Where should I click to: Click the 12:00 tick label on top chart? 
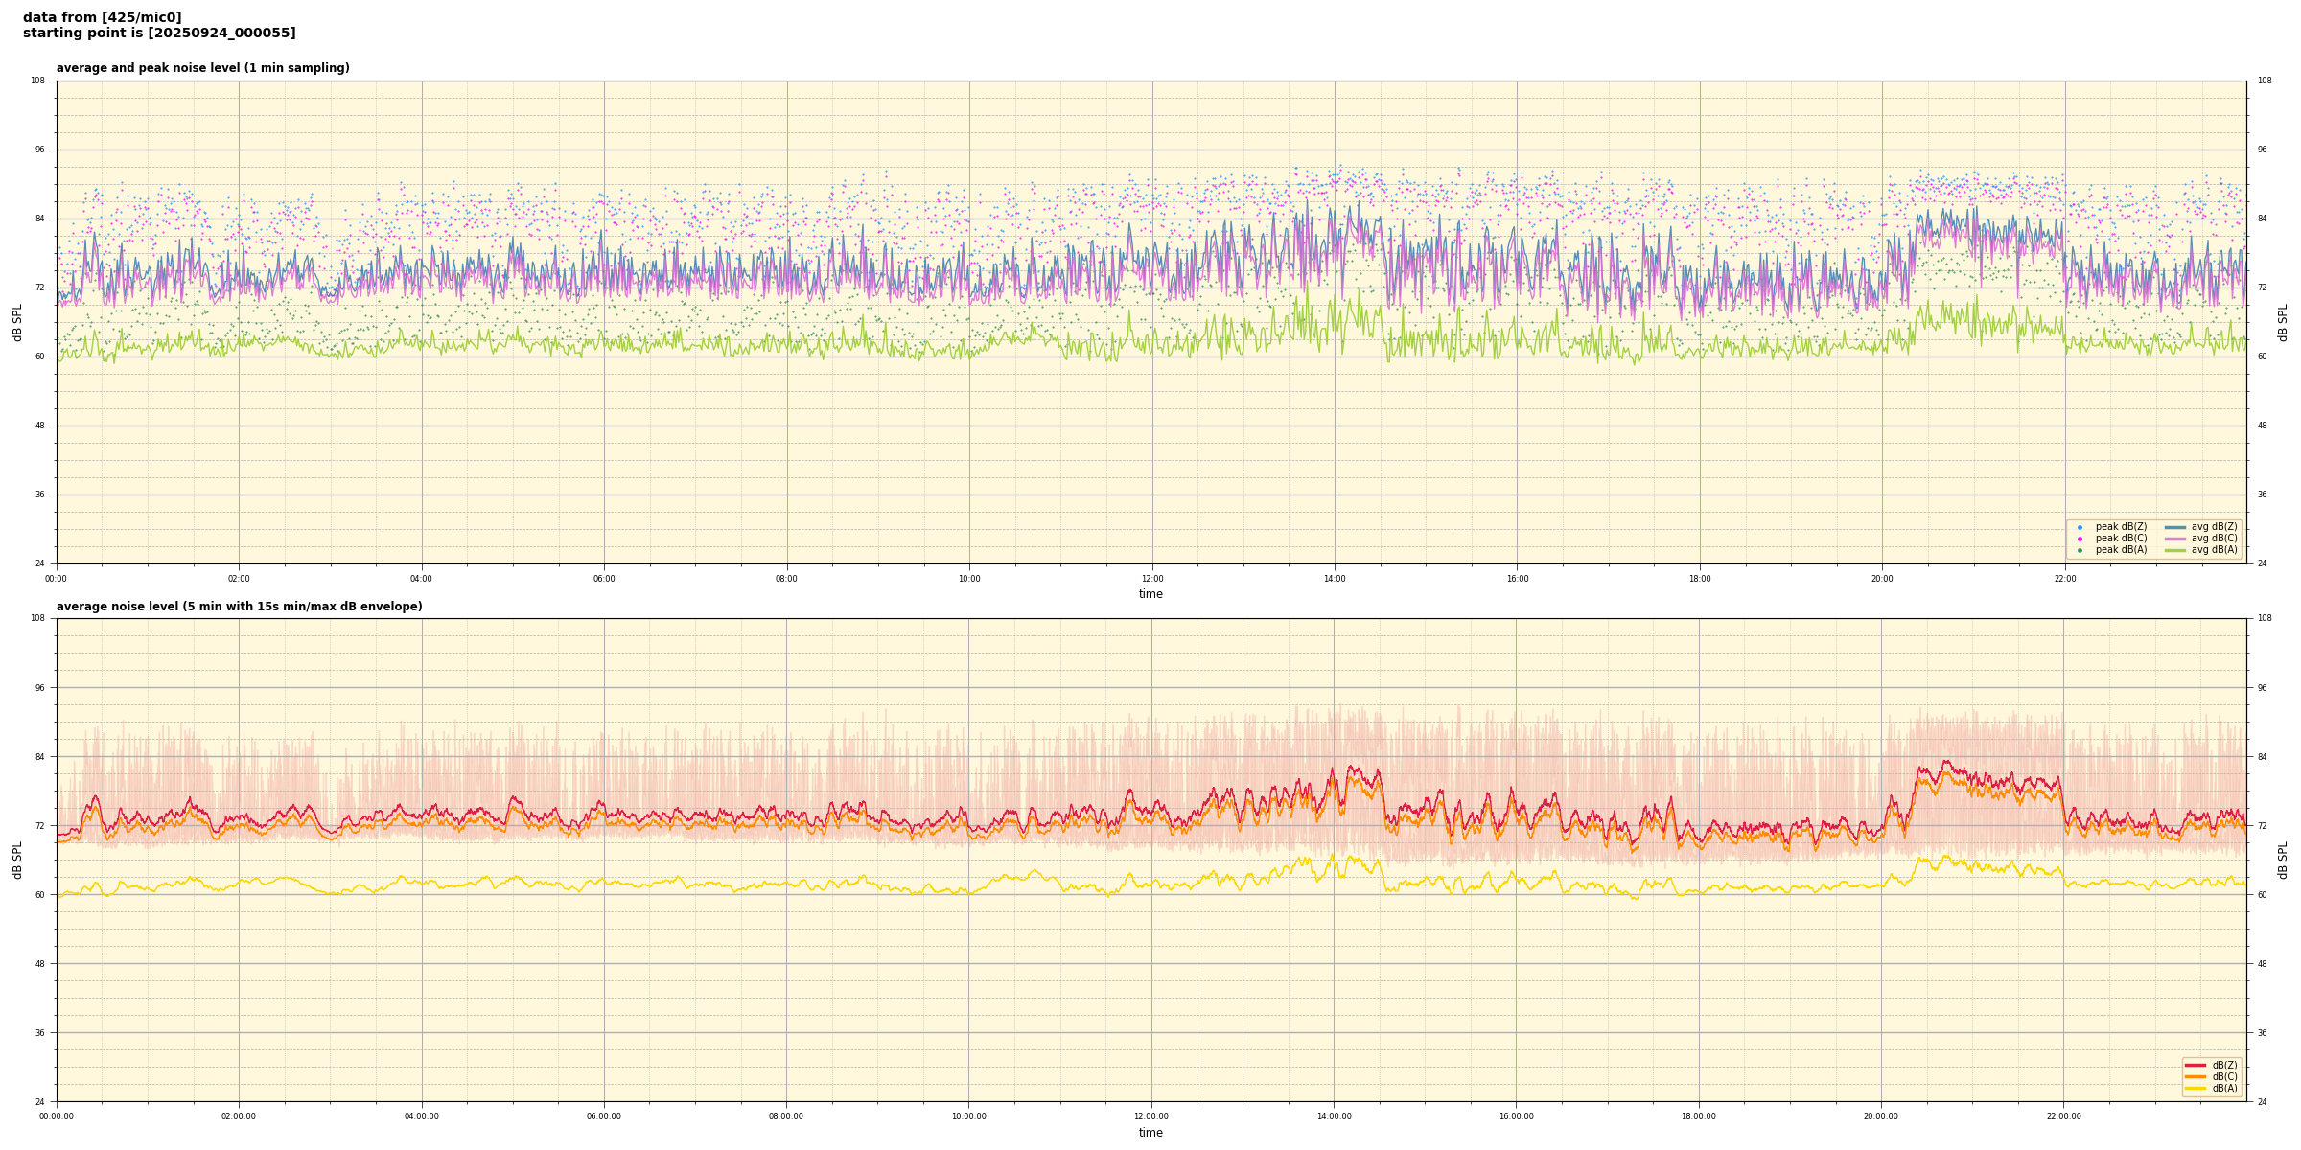pyautogui.click(x=1151, y=579)
